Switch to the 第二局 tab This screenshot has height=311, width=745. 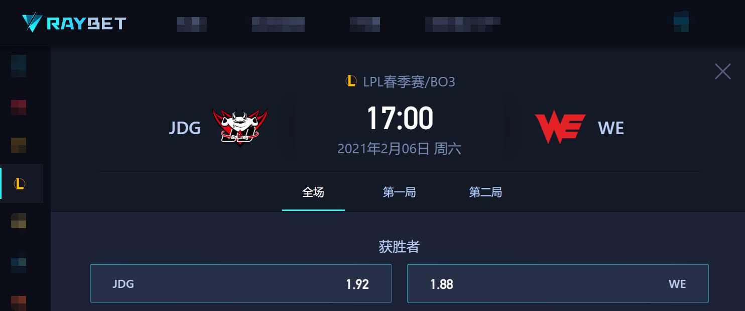click(x=485, y=192)
